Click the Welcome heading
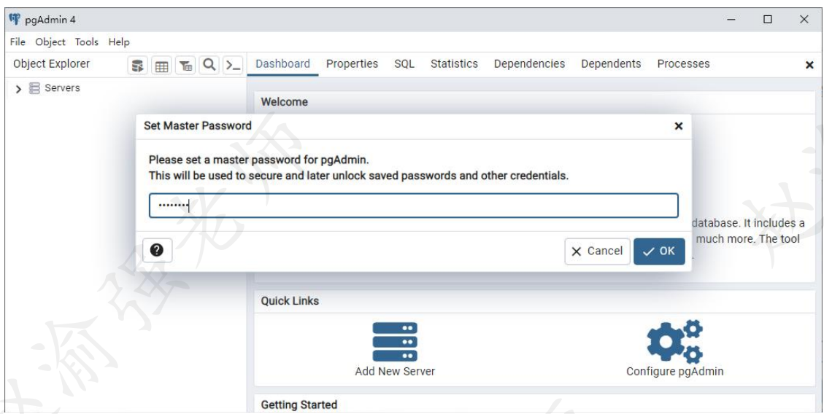824x414 pixels. tap(285, 102)
